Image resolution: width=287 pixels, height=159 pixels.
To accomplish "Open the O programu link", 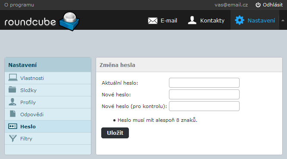I will coord(19,5).
